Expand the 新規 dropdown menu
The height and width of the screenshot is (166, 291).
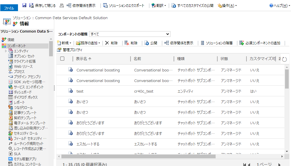pyautogui.click(x=64, y=43)
